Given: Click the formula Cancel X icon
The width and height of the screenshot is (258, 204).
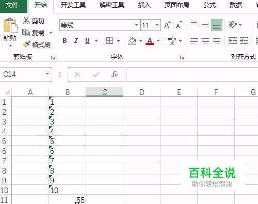Looking at the screenshot, I should pyautogui.click(x=77, y=74).
